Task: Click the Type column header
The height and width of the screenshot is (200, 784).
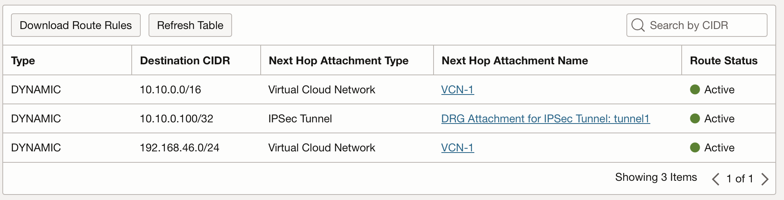Action: click(23, 61)
